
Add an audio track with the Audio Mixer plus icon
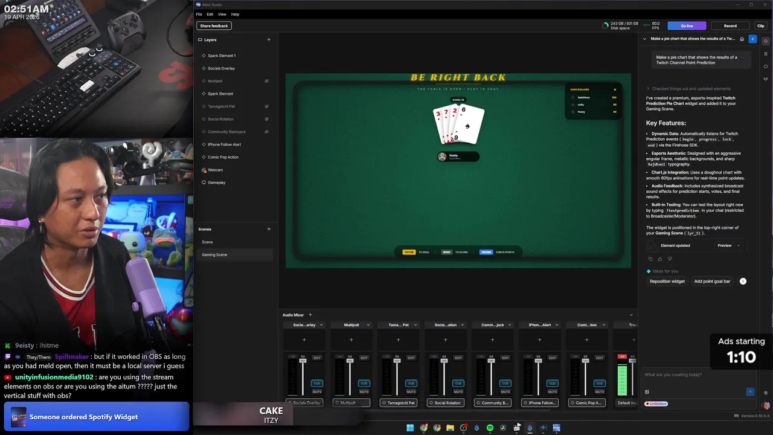[x=310, y=315]
